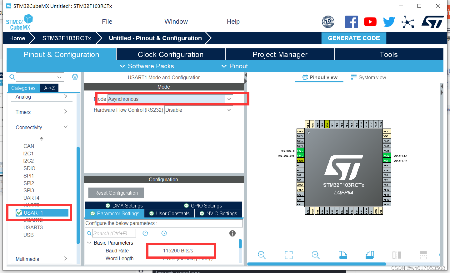Image resolution: width=450 pixels, height=273 pixels.
Task: Click GENERATE CODE button
Action: tap(354, 38)
